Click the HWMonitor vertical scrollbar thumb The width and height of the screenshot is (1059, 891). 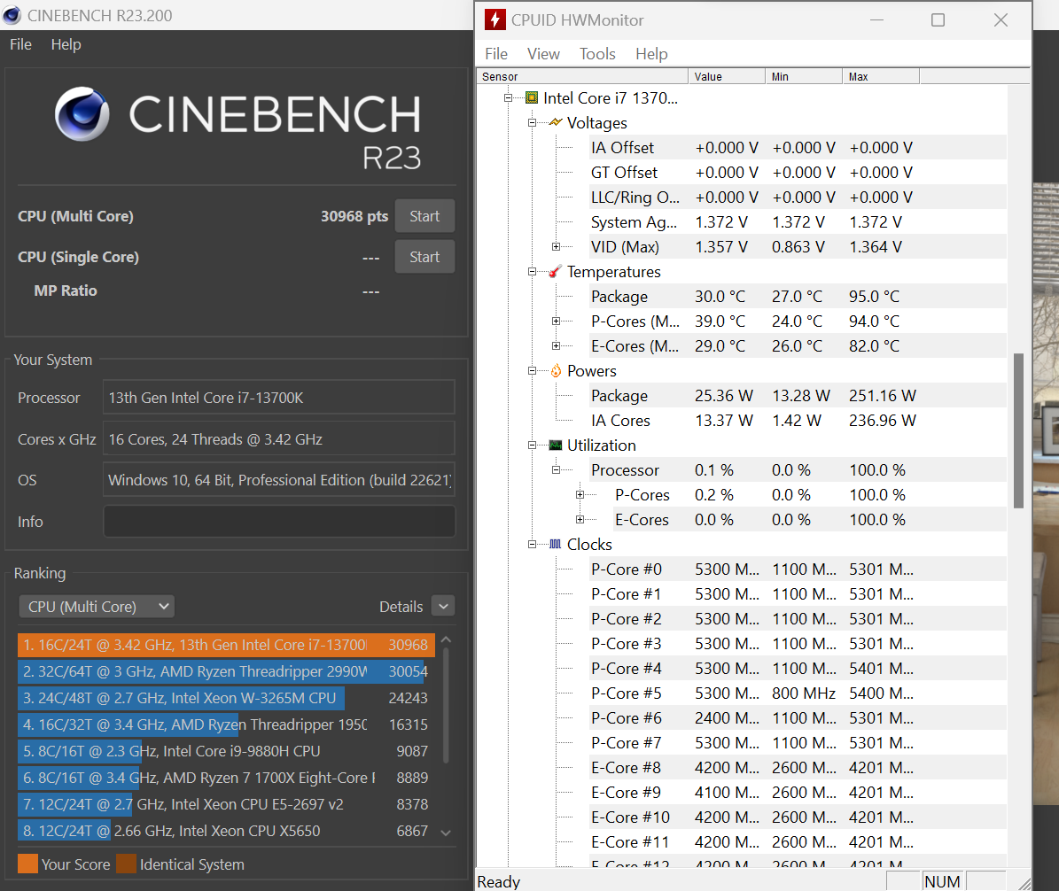tap(1018, 430)
